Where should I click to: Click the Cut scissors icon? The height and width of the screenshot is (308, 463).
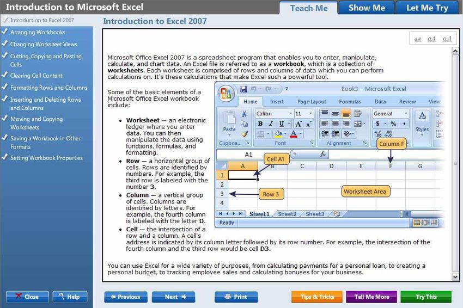pos(244,114)
